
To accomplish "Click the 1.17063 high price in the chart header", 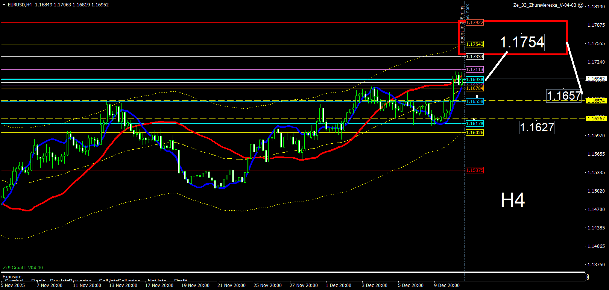I will tap(62, 5).
